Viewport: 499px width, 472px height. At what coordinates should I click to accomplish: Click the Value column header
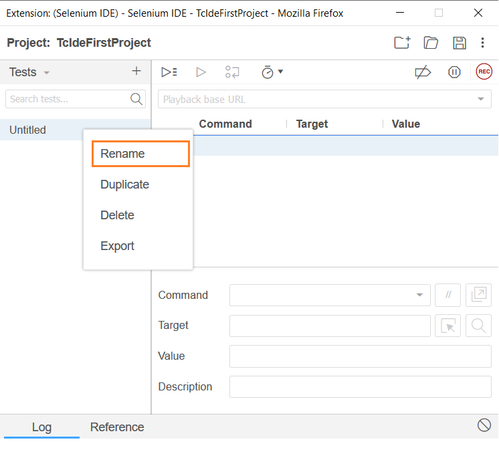click(x=406, y=124)
